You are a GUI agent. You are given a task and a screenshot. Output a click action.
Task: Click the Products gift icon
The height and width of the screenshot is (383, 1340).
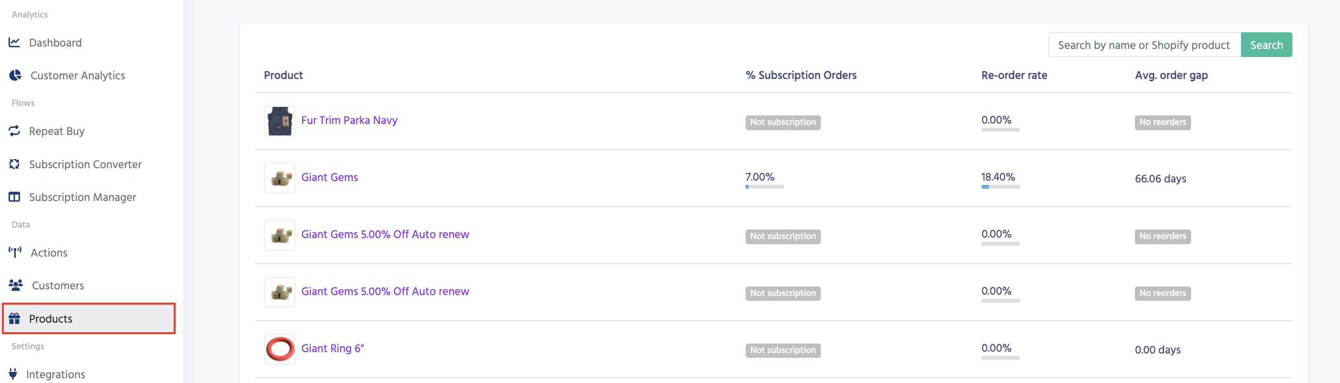coord(15,318)
